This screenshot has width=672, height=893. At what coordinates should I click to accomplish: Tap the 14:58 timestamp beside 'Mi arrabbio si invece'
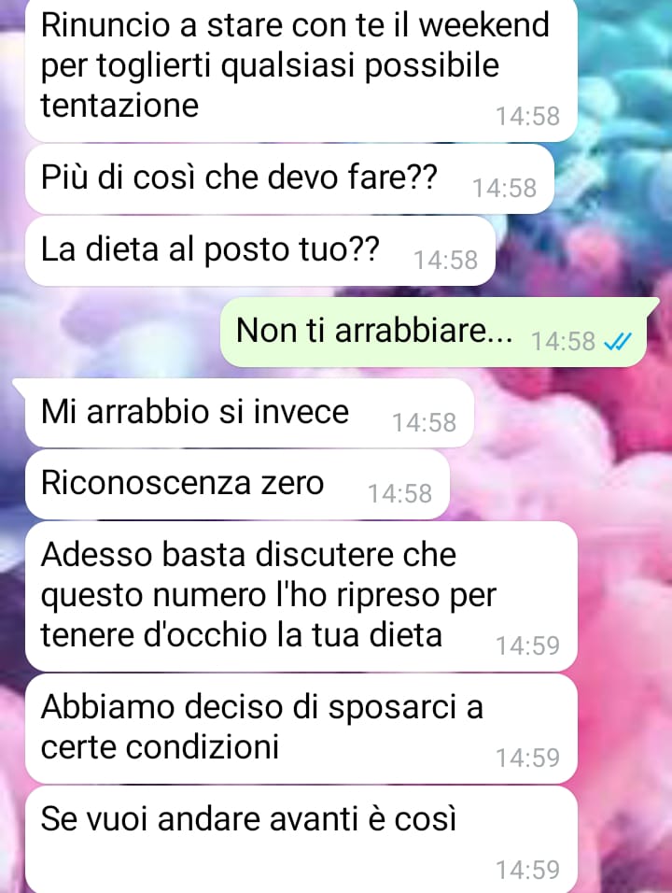coord(424,422)
